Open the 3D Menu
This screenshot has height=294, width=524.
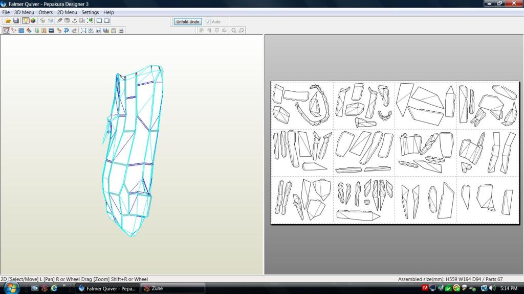click(x=24, y=12)
